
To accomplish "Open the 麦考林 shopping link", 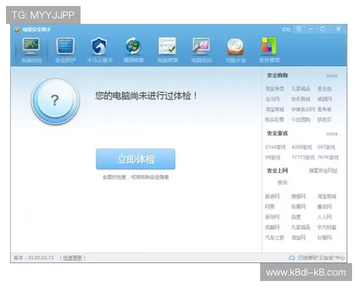I will [x=325, y=109].
